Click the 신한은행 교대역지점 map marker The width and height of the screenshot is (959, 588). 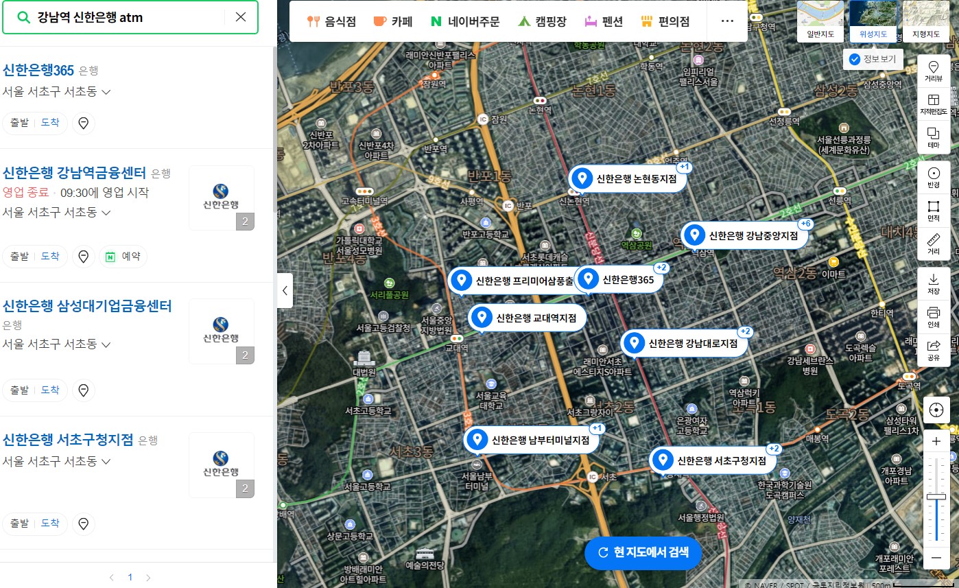(x=527, y=318)
